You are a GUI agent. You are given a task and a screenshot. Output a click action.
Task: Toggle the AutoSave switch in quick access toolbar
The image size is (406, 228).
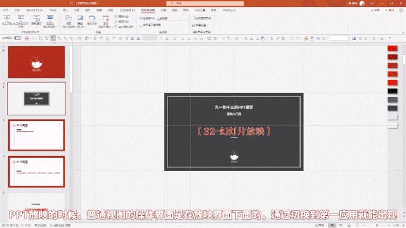click(18, 38)
